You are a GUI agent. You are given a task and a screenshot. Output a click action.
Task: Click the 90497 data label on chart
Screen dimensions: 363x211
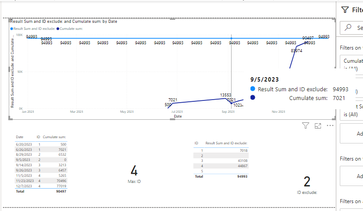click(x=308, y=38)
